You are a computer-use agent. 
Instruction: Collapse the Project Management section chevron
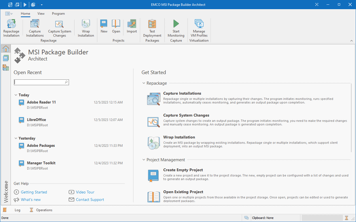click(144, 160)
